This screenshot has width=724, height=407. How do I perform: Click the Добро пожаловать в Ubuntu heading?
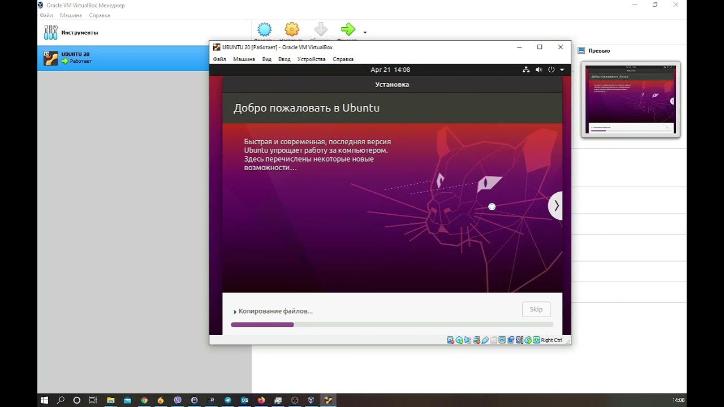307,108
